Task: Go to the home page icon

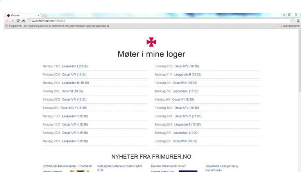Action: point(23,21)
